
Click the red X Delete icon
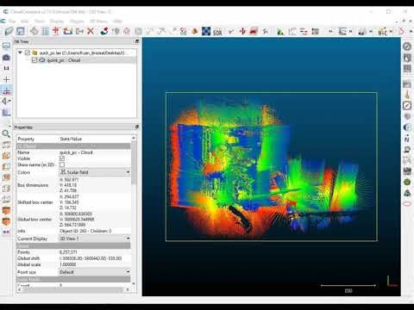coord(91,31)
